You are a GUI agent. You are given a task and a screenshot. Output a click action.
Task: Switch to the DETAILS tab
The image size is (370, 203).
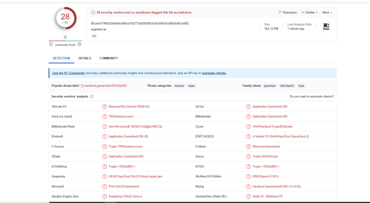pyautogui.click(x=85, y=58)
